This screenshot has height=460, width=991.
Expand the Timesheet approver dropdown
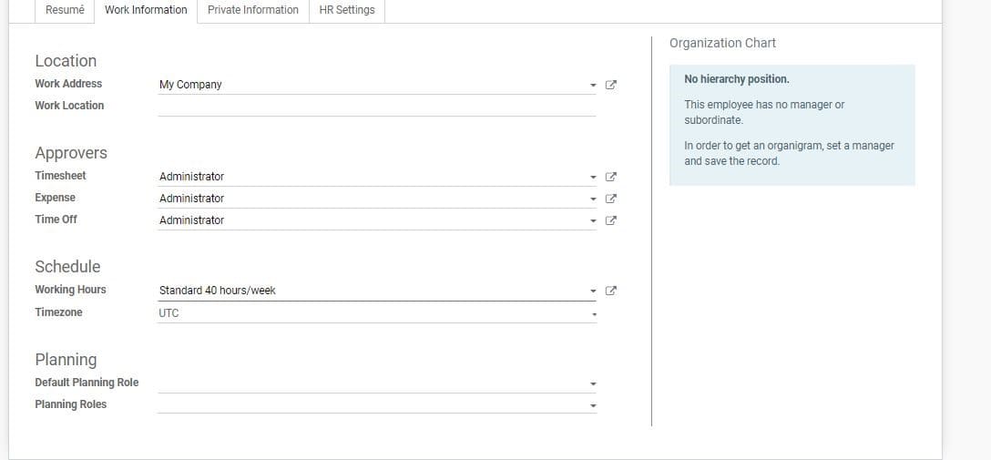[x=593, y=177]
